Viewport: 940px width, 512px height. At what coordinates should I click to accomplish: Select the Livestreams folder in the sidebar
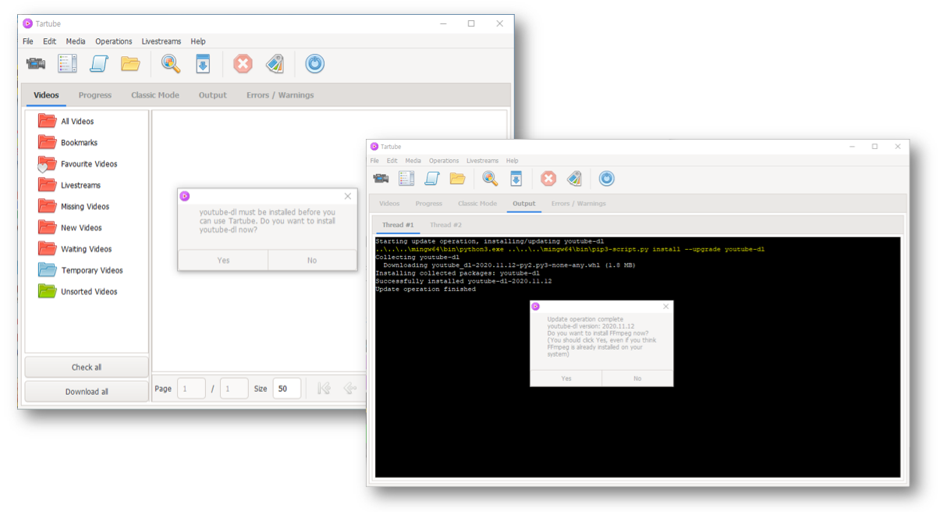(80, 185)
